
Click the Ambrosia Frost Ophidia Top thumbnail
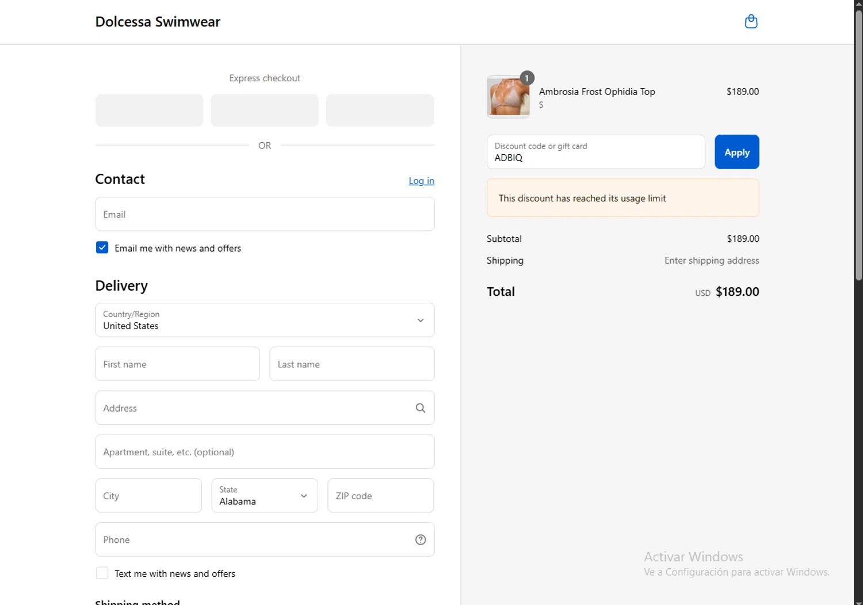(508, 97)
